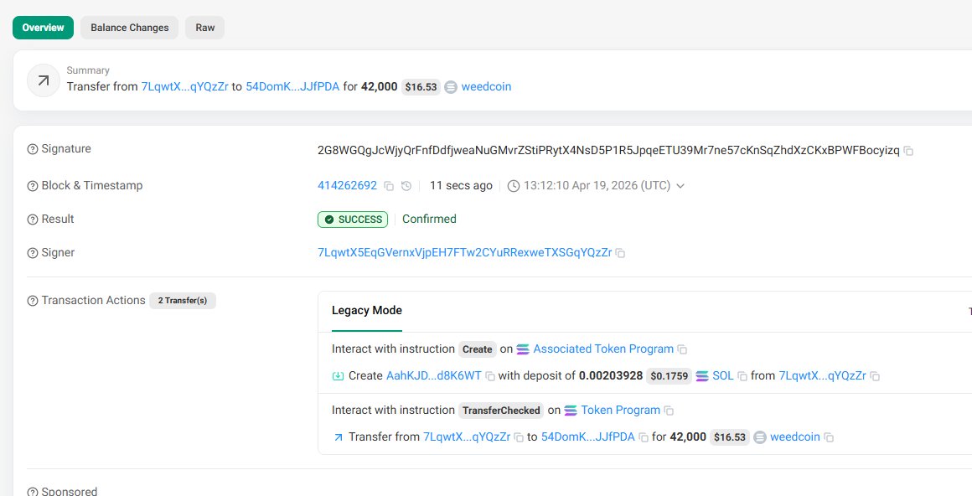Image resolution: width=972 pixels, height=496 pixels.
Task: Open block 414262692 link
Action: 347,185
